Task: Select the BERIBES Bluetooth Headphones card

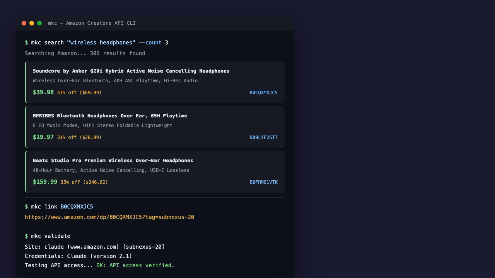Action: coord(155,127)
